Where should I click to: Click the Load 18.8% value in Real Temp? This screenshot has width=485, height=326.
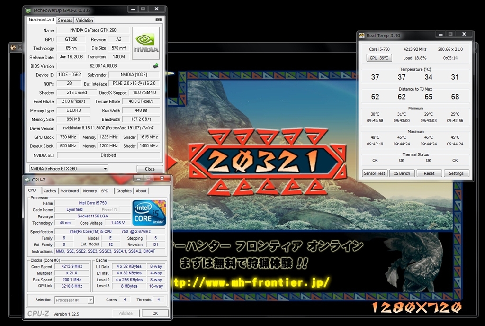pyautogui.click(x=415, y=58)
